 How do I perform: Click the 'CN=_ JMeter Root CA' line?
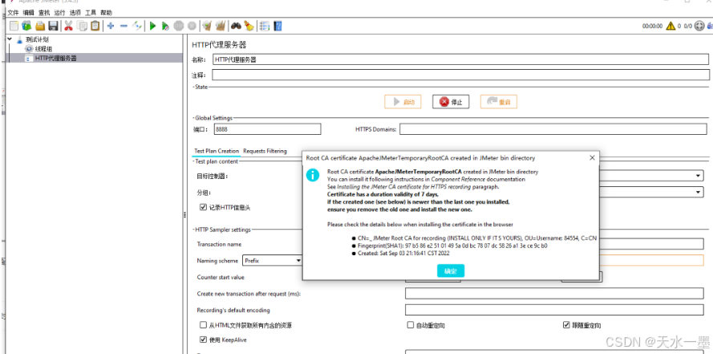(477, 238)
